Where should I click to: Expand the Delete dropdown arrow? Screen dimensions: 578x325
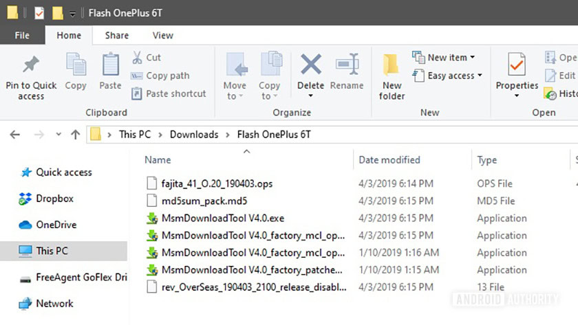(310, 96)
